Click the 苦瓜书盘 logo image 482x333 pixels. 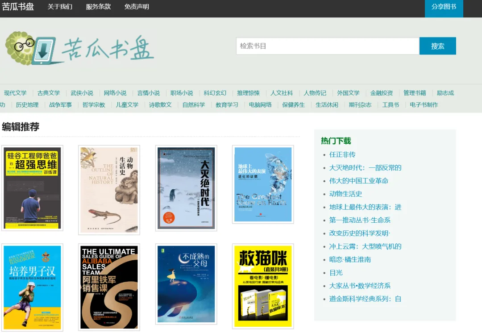[79, 48]
